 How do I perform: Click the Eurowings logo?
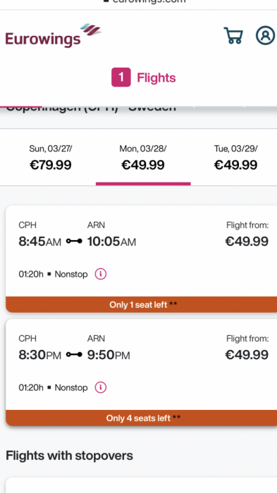pos(53,35)
